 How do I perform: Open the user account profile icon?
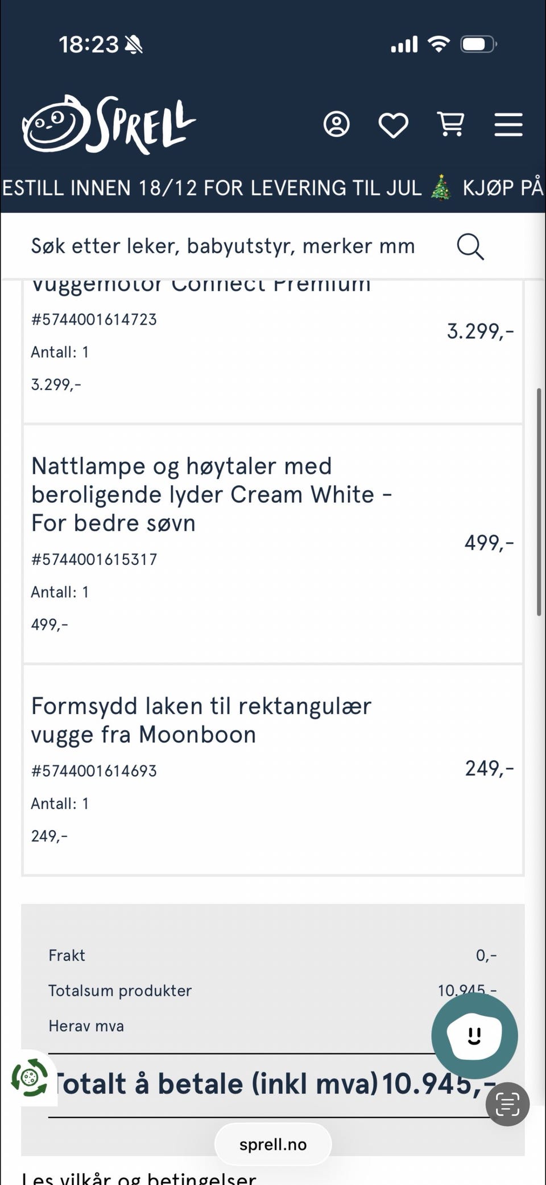pos(336,124)
